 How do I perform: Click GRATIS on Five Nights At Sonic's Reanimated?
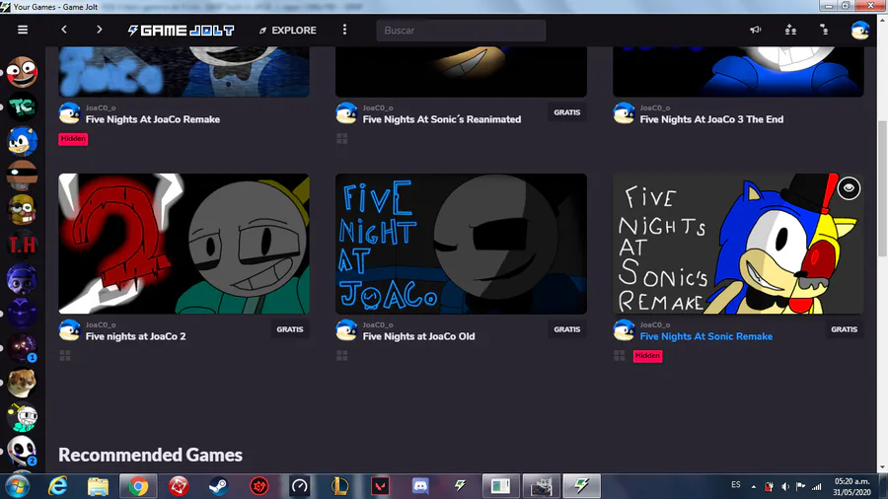(x=567, y=112)
